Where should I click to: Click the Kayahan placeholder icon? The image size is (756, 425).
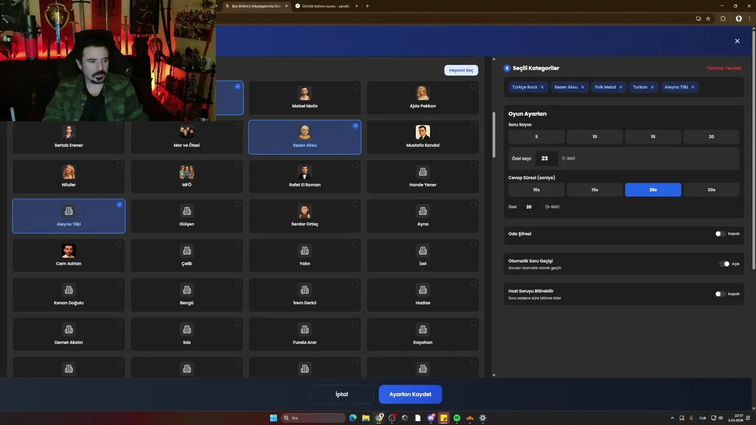[423, 329]
